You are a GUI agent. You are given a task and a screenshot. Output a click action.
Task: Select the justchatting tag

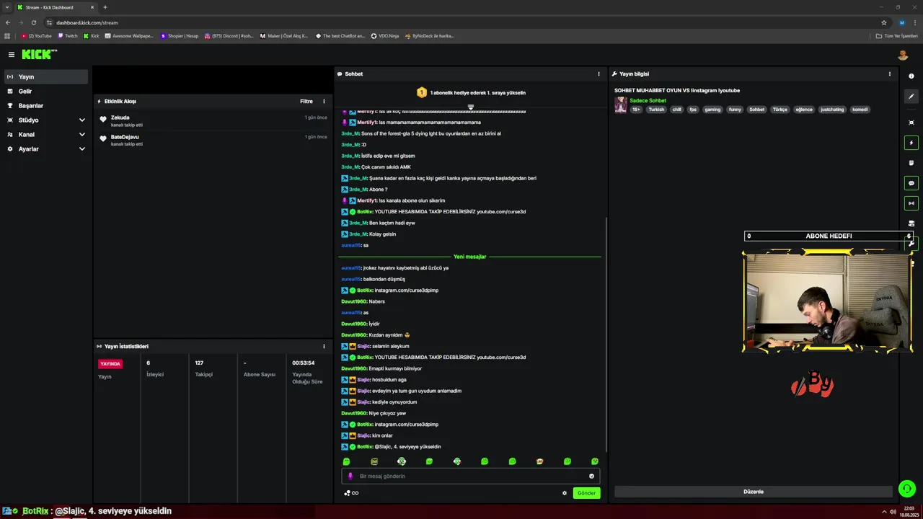[x=832, y=110]
